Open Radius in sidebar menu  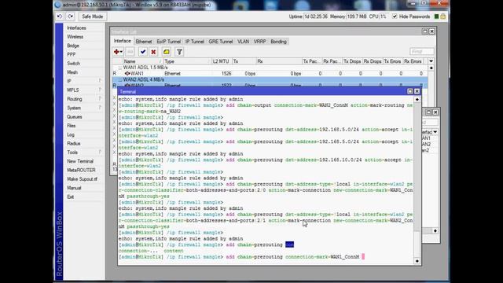pos(84,143)
